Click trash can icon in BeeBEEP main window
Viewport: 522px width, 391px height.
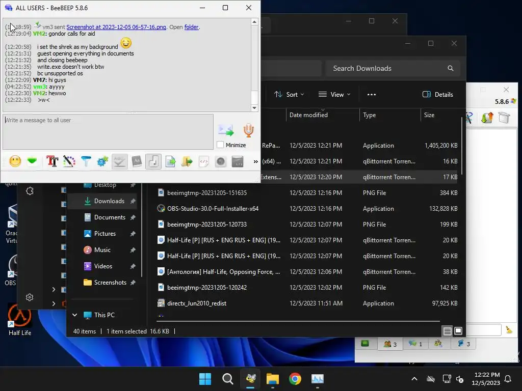click(504, 118)
